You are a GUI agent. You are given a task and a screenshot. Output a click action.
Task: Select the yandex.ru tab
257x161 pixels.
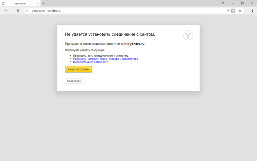20,4
